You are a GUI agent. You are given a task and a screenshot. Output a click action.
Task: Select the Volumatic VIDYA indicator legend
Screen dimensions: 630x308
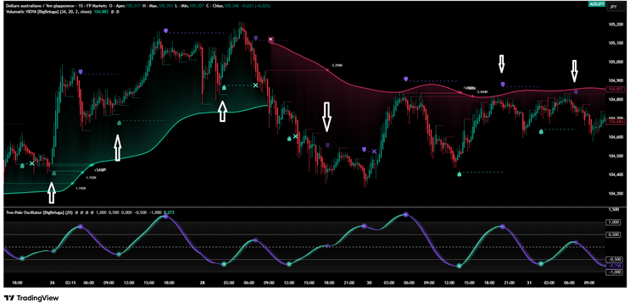pyautogui.click(x=47, y=12)
